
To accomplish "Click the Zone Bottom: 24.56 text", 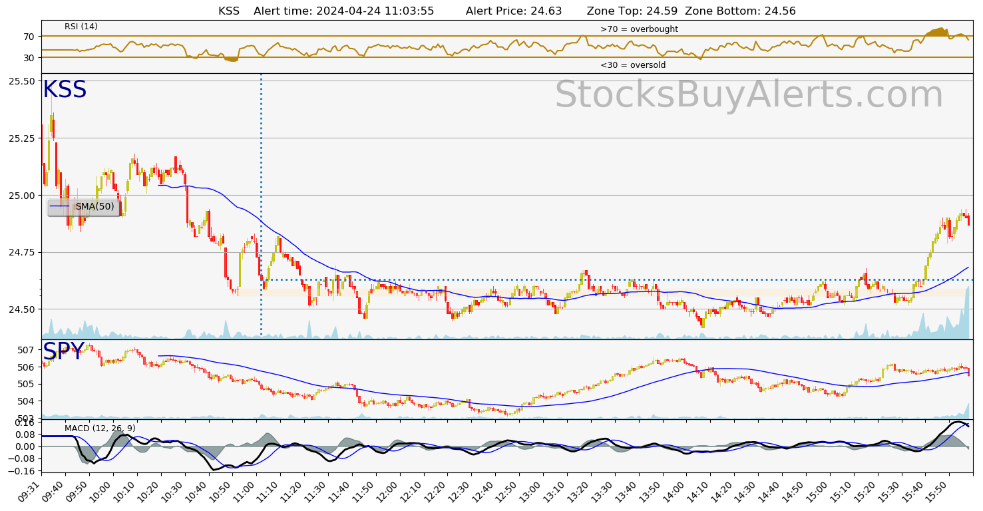I will [x=740, y=11].
